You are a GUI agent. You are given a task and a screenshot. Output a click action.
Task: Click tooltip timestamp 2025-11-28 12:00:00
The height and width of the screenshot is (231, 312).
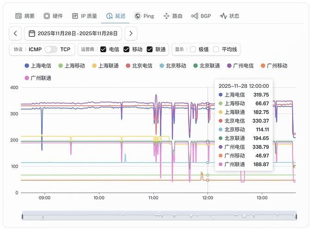[x=244, y=86]
